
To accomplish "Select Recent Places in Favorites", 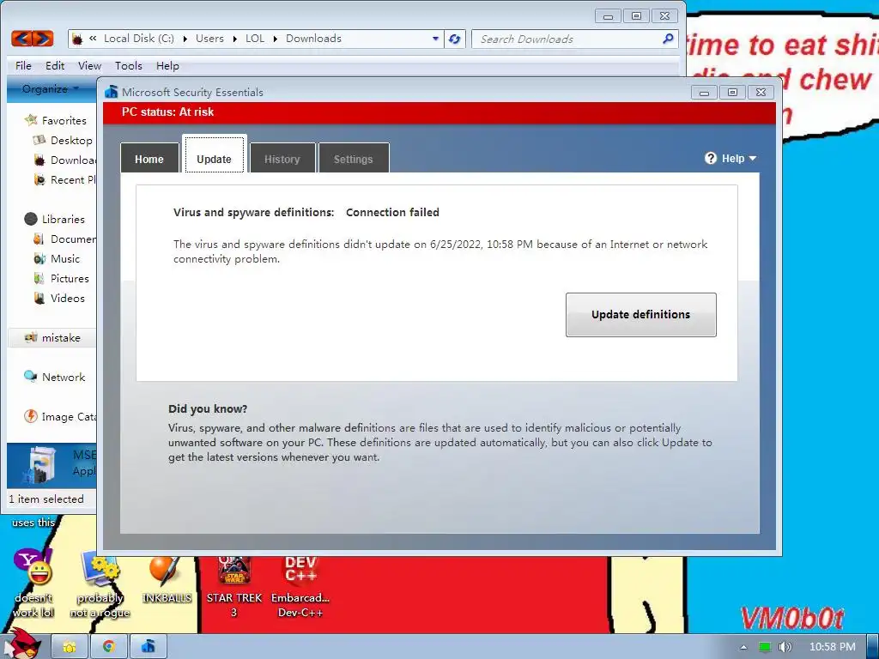I will 64,179.
